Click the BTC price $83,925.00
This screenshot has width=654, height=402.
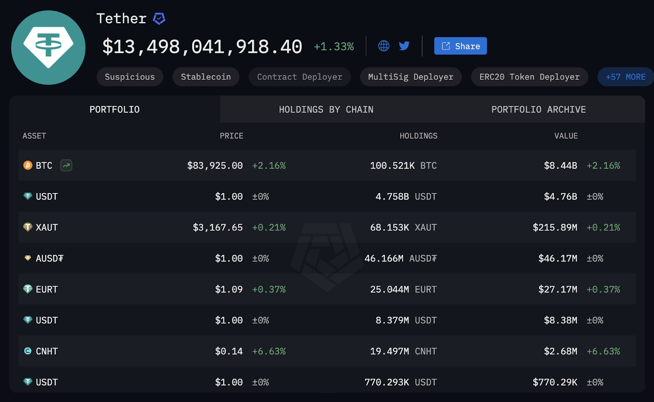[x=215, y=166]
